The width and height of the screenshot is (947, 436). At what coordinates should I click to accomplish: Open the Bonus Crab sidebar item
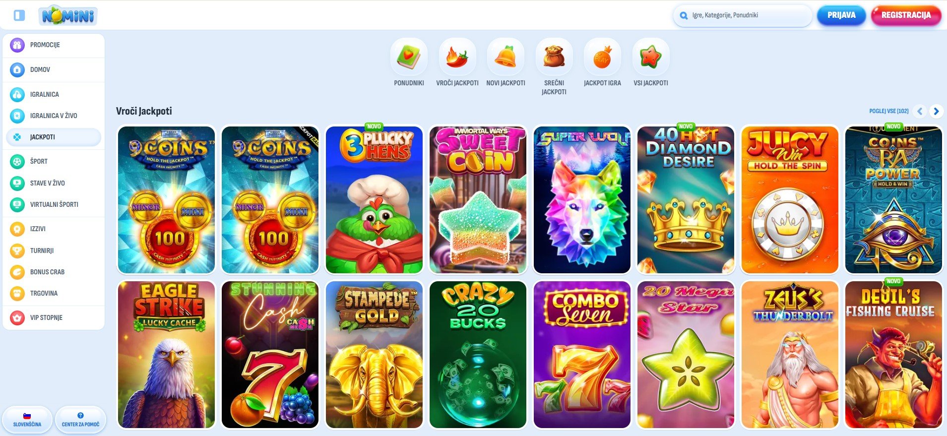click(54, 272)
